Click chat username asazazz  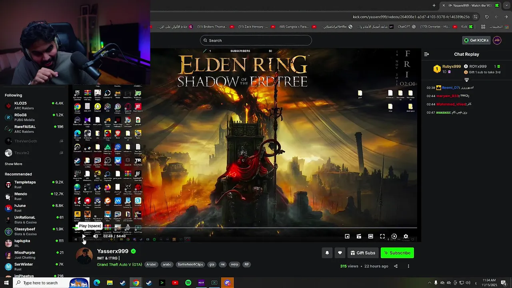pyautogui.click(x=443, y=112)
